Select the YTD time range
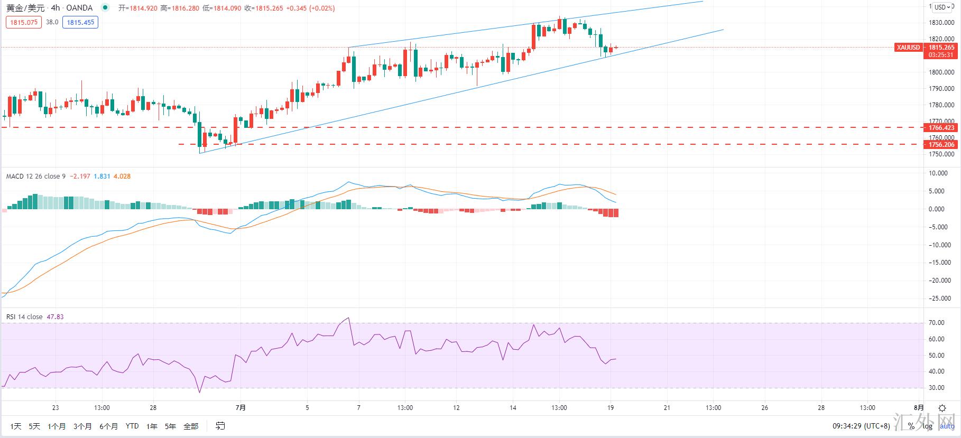The width and height of the screenshot is (961, 438). click(x=132, y=426)
